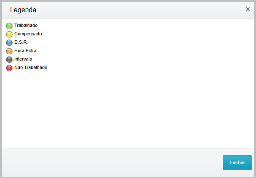Click the orange Hora Extra icon

pos(9,51)
